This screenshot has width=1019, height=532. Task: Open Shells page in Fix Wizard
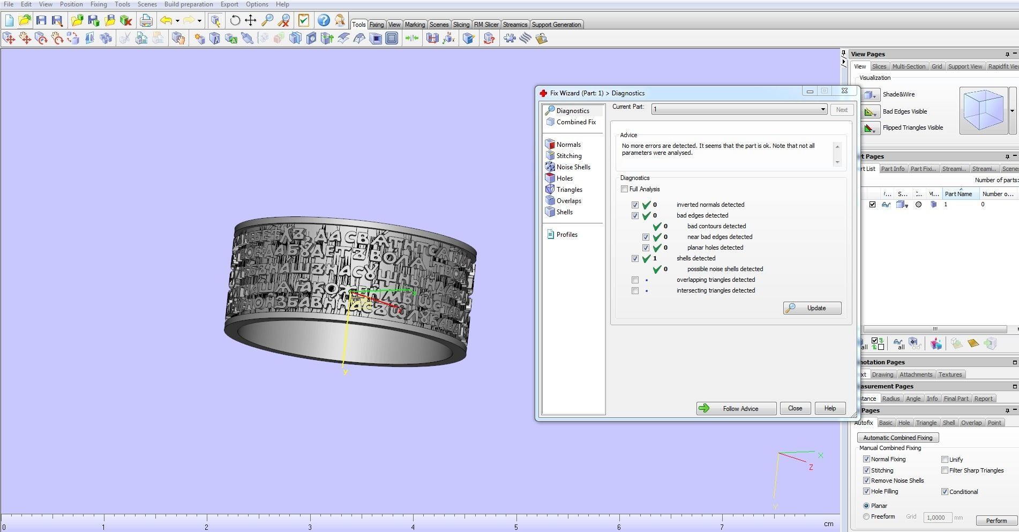(x=564, y=212)
